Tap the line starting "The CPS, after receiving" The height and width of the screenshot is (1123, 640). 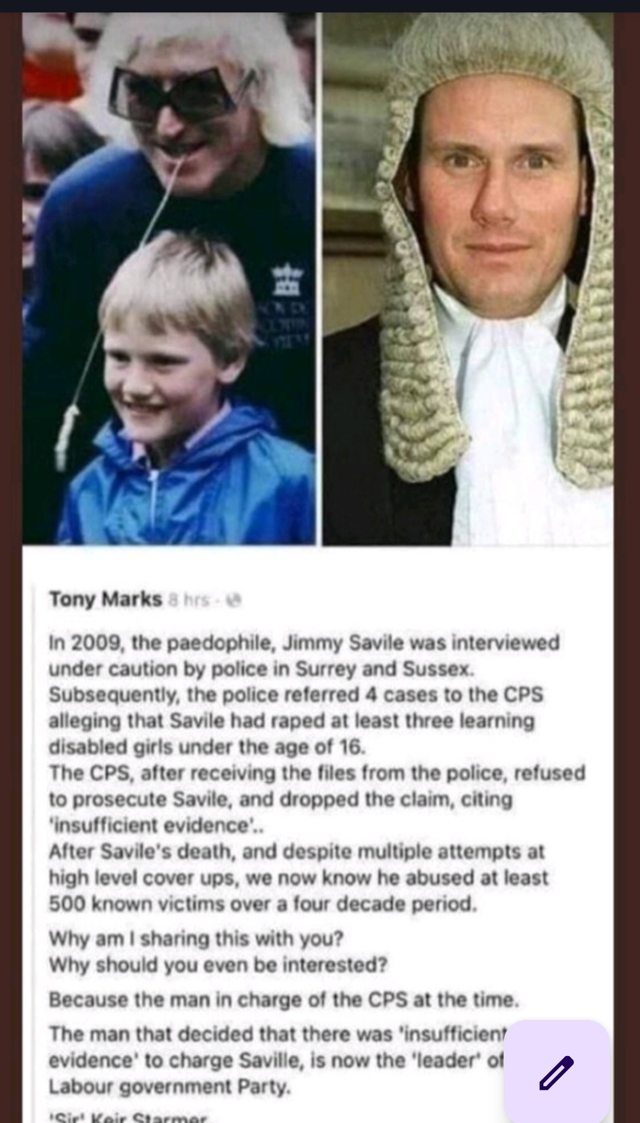317,773
